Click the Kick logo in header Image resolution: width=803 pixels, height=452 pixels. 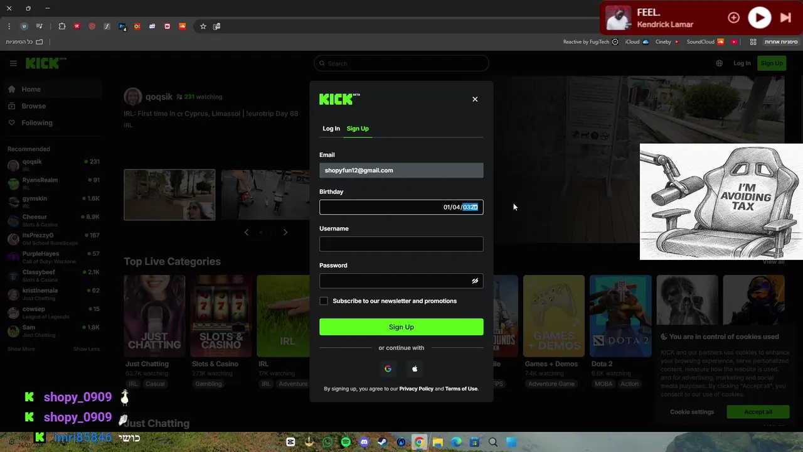pyautogui.click(x=45, y=63)
